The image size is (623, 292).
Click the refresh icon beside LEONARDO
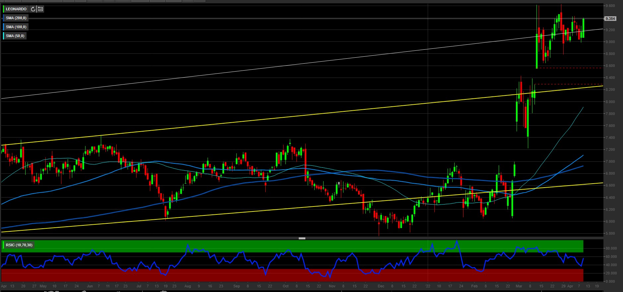pos(33,9)
